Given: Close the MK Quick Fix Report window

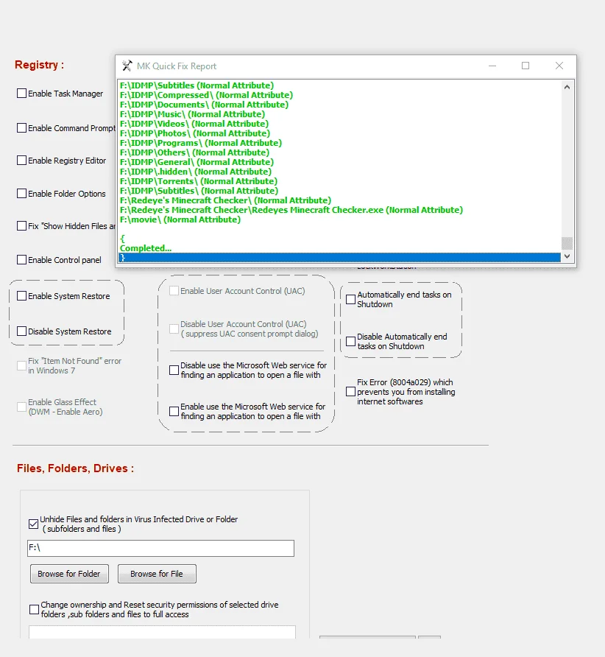Looking at the screenshot, I should [559, 66].
